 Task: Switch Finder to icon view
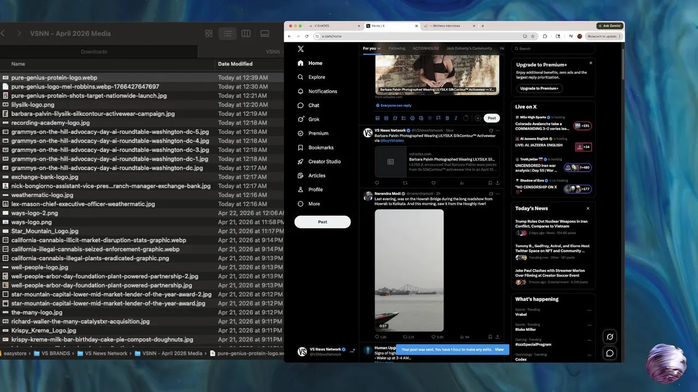[x=209, y=34]
